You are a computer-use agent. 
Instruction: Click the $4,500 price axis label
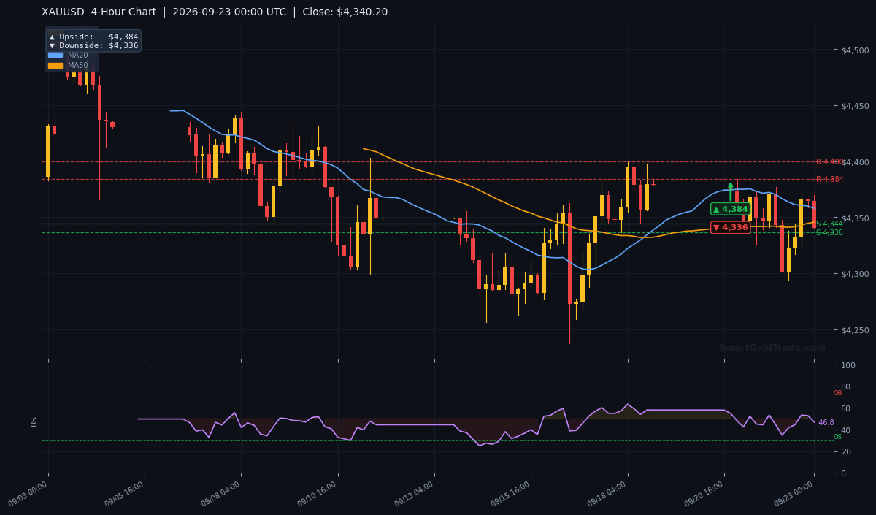(856, 50)
